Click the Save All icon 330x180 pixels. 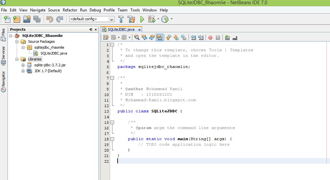click(x=37, y=19)
